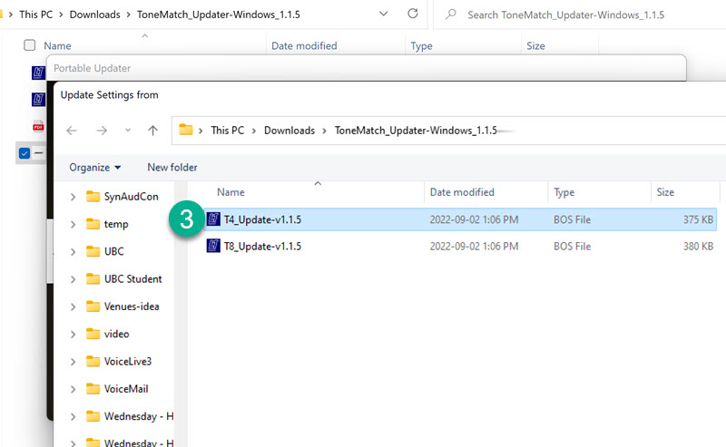
Task: Click the T8_Update-v1.1.5 file icon
Action: pos(214,246)
